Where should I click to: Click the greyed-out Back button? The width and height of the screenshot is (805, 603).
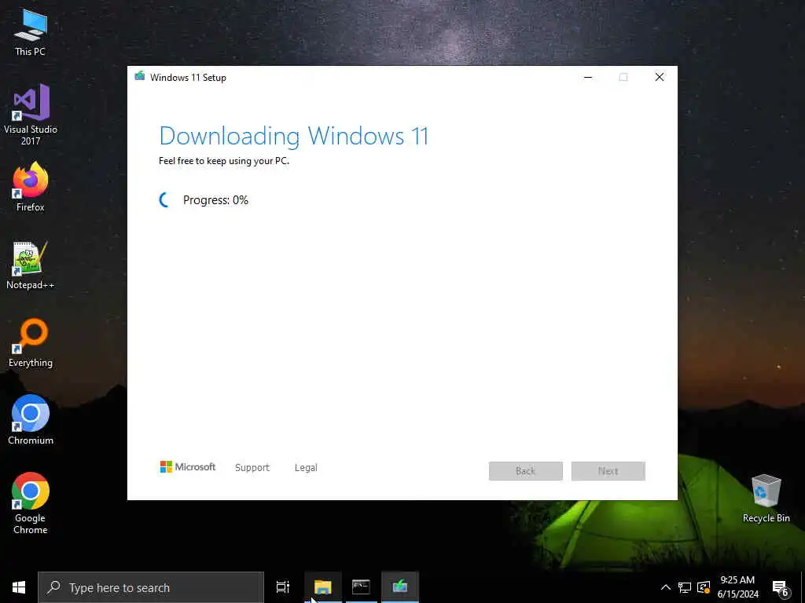tap(526, 471)
